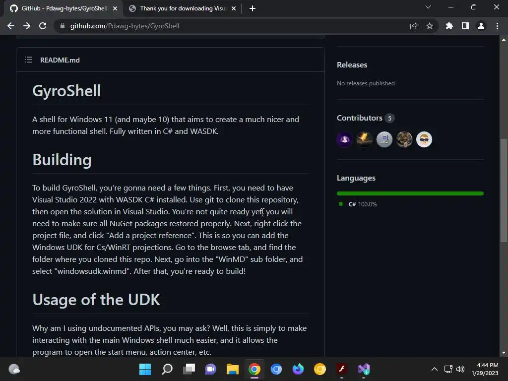Go back to the previous page
Screen dimensions: 508x381
(x=11, y=26)
